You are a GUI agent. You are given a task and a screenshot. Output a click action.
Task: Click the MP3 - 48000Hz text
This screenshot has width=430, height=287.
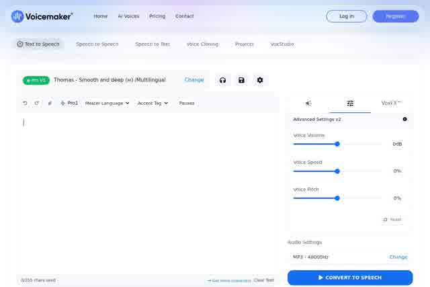tap(310, 257)
